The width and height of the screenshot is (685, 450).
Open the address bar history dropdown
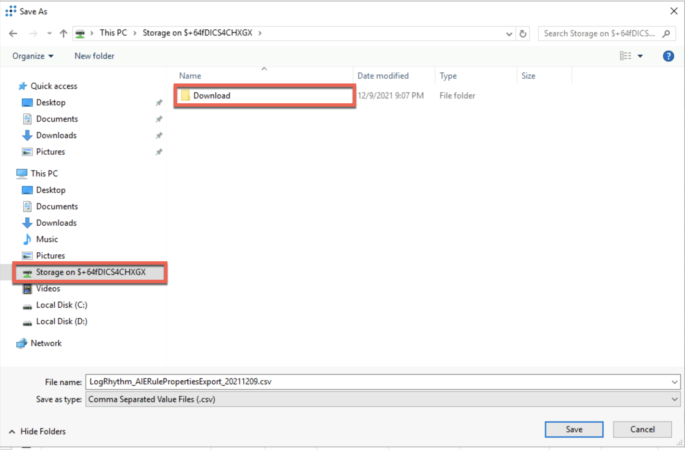[x=509, y=34]
